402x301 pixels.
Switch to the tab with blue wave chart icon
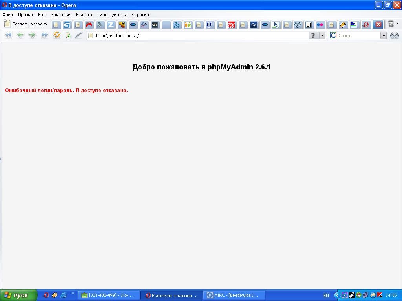click(254, 25)
